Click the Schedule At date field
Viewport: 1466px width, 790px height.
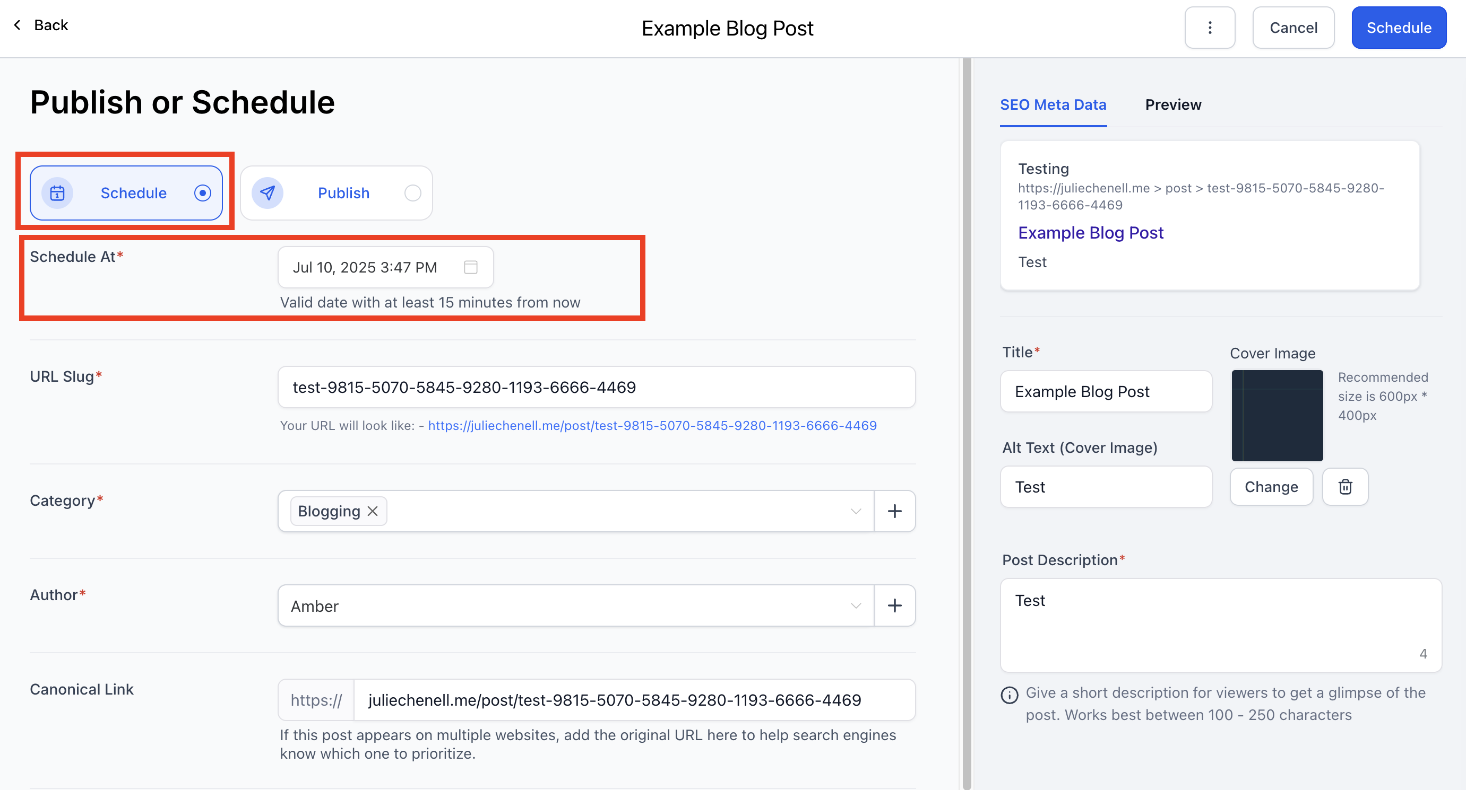tap(385, 267)
